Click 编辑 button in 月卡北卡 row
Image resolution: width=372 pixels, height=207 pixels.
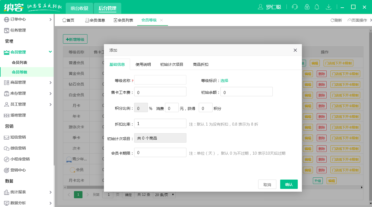point(332,181)
